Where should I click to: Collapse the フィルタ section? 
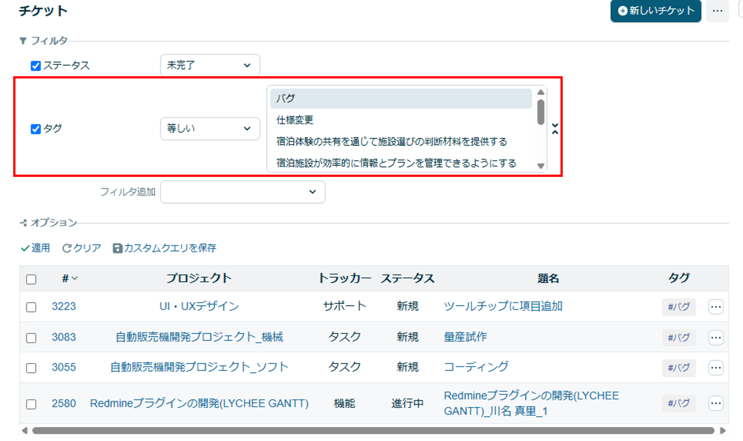[x=43, y=40]
